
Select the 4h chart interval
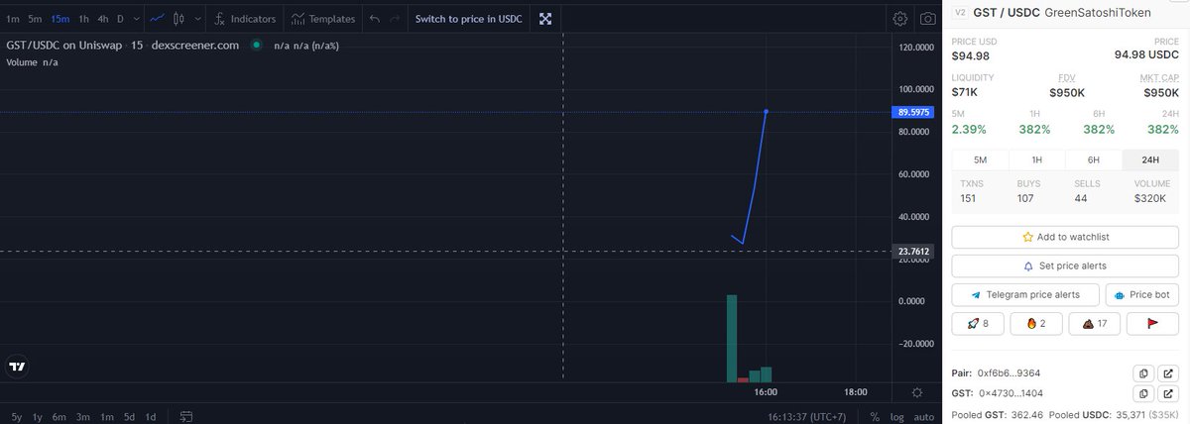click(x=103, y=19)
